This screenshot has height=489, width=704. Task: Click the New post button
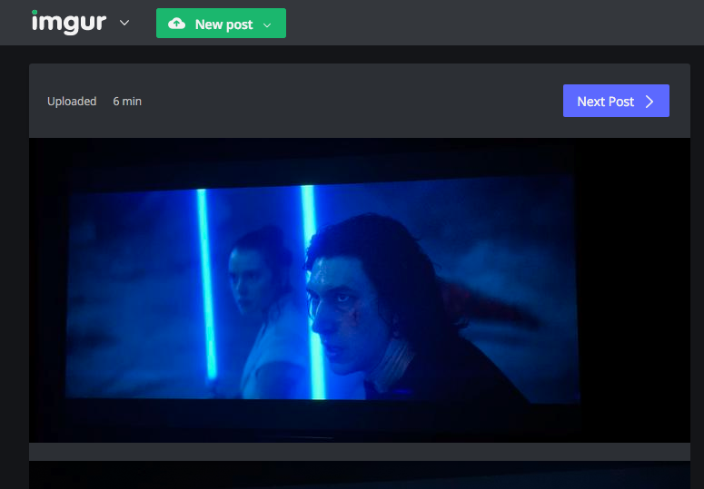pos(221,24)
